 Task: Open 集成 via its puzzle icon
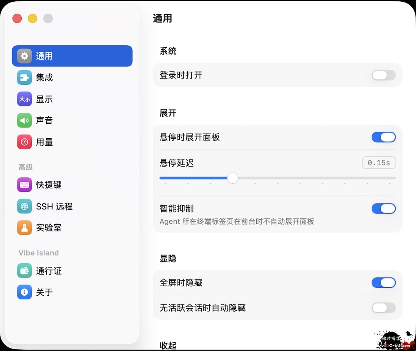[x=25, y=78]
